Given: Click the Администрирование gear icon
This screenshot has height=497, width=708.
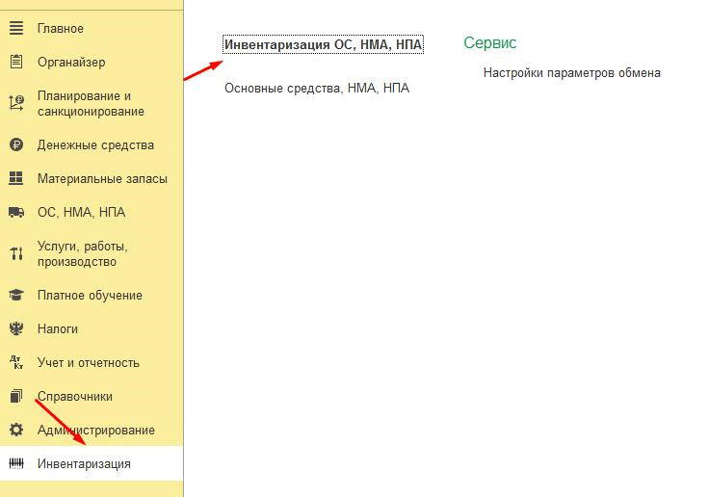Looking at the screenshot, I should (16, 430).
